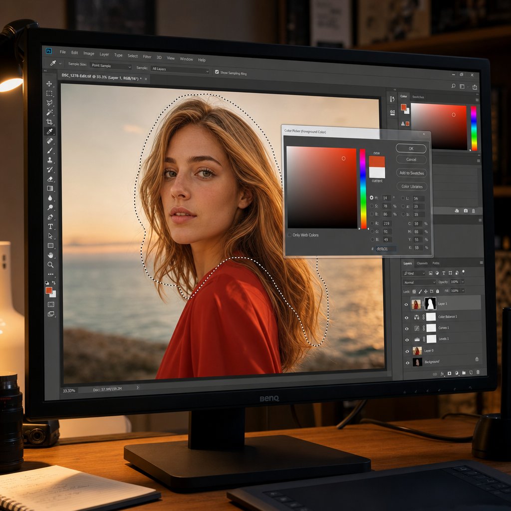Screen dimensions: 511x511
Task: Click the hue slider in Color Picker
Action: 363,189
